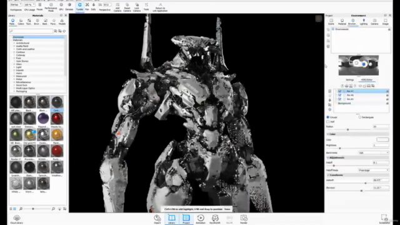Image resolution: width=400 pixels, height=225 pixels.
Task: Click the HDRI environment preview thumbnail
Action: tap(358, 65)
